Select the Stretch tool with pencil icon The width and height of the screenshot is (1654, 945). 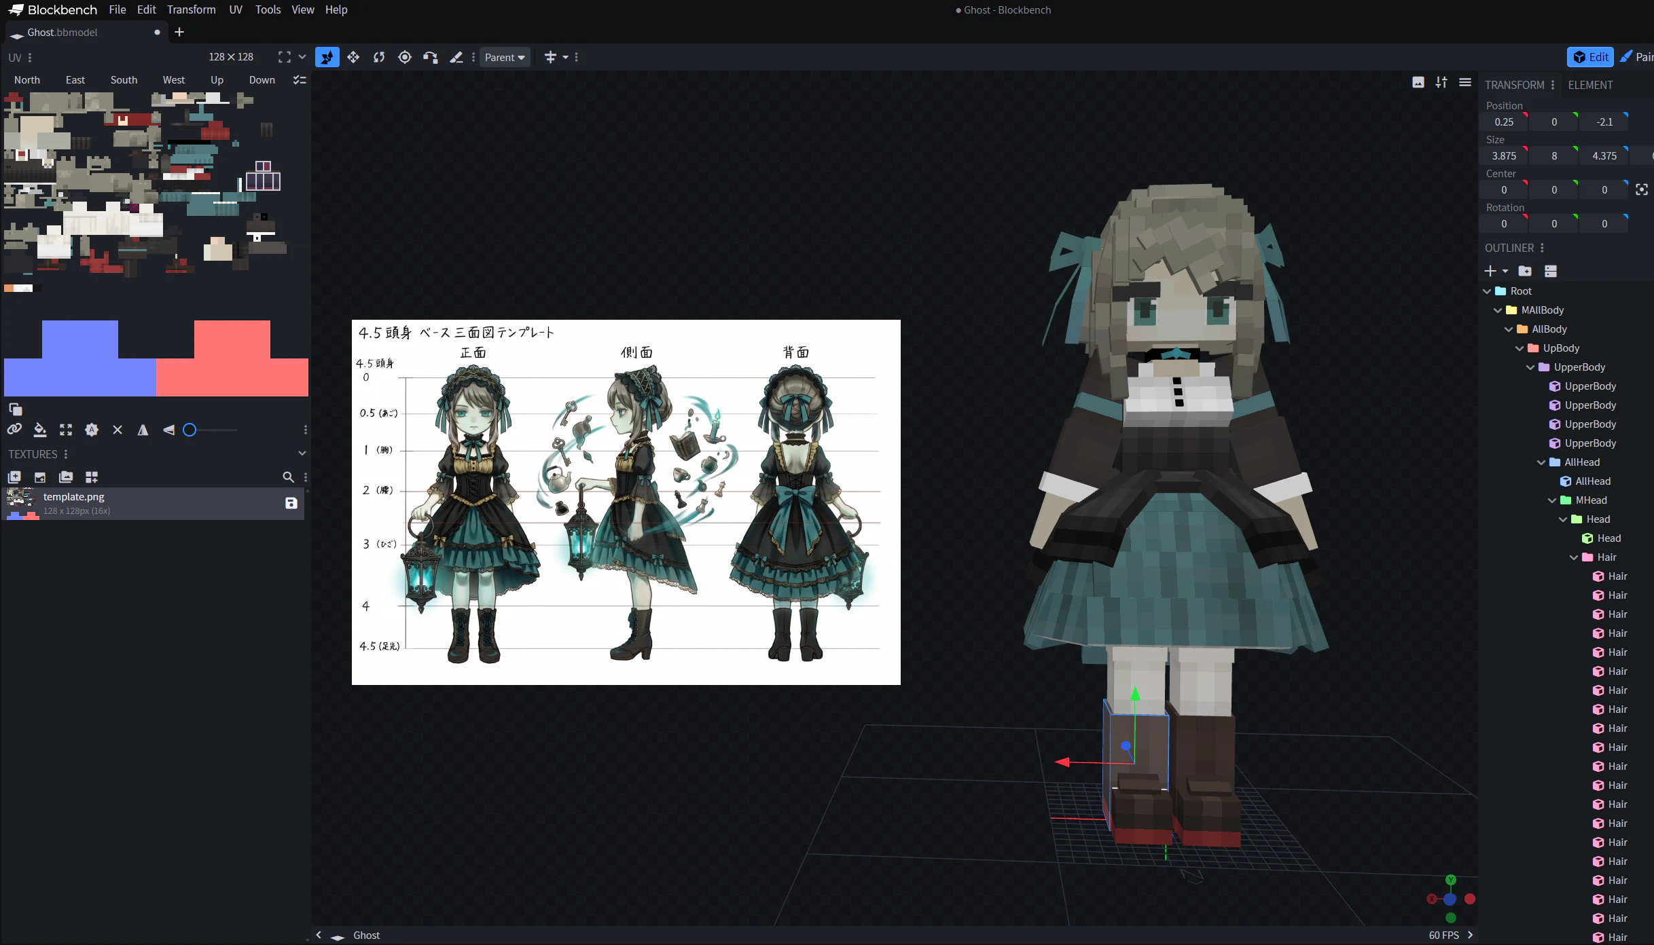click(456, 58)
